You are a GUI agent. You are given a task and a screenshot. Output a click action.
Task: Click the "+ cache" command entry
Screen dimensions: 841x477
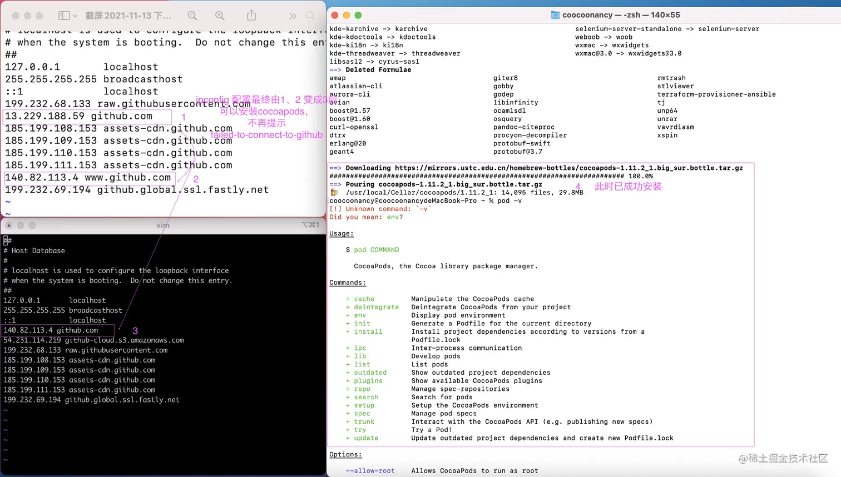click(360, 299)
